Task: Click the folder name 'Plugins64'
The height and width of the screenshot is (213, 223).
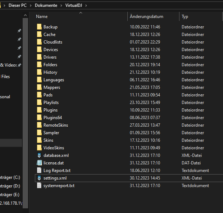Action: [53, 118]
